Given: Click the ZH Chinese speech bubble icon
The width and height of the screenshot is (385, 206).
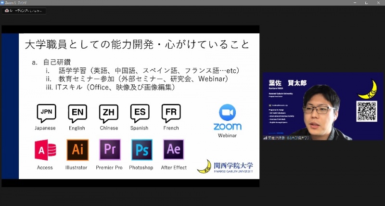Looking at the screenshot, I should pyautogui.click(x=109, y=114).
